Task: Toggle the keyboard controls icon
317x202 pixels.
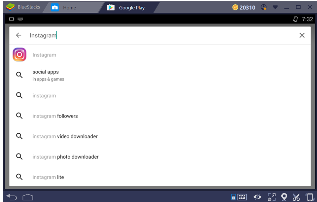Action: 242,197
